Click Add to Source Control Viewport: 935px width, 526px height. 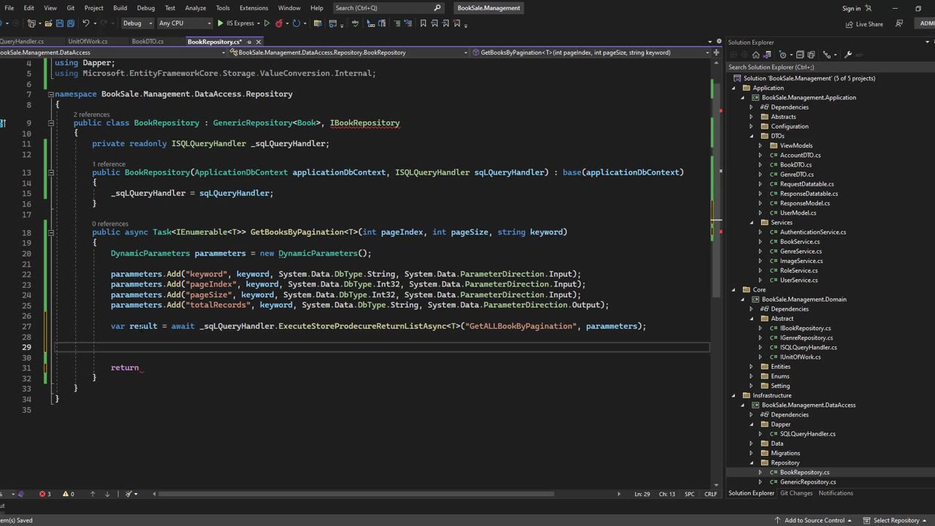pos(814,520)
